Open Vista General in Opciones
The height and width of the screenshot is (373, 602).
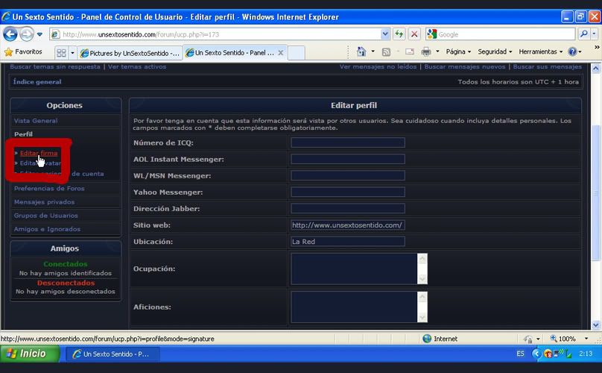[36, 121]
